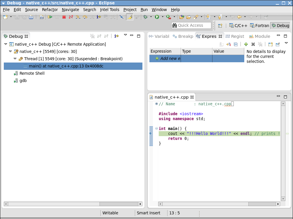Collapse the main() function fold in editor
293x219 pixels.
(x=157, y=128)
